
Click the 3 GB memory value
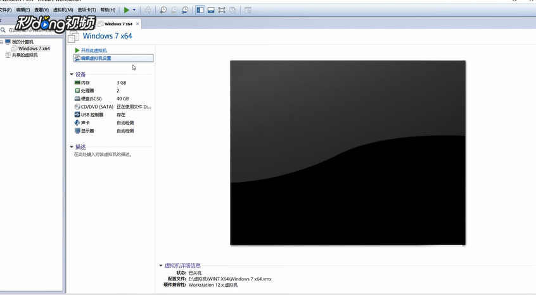(122, 83)
